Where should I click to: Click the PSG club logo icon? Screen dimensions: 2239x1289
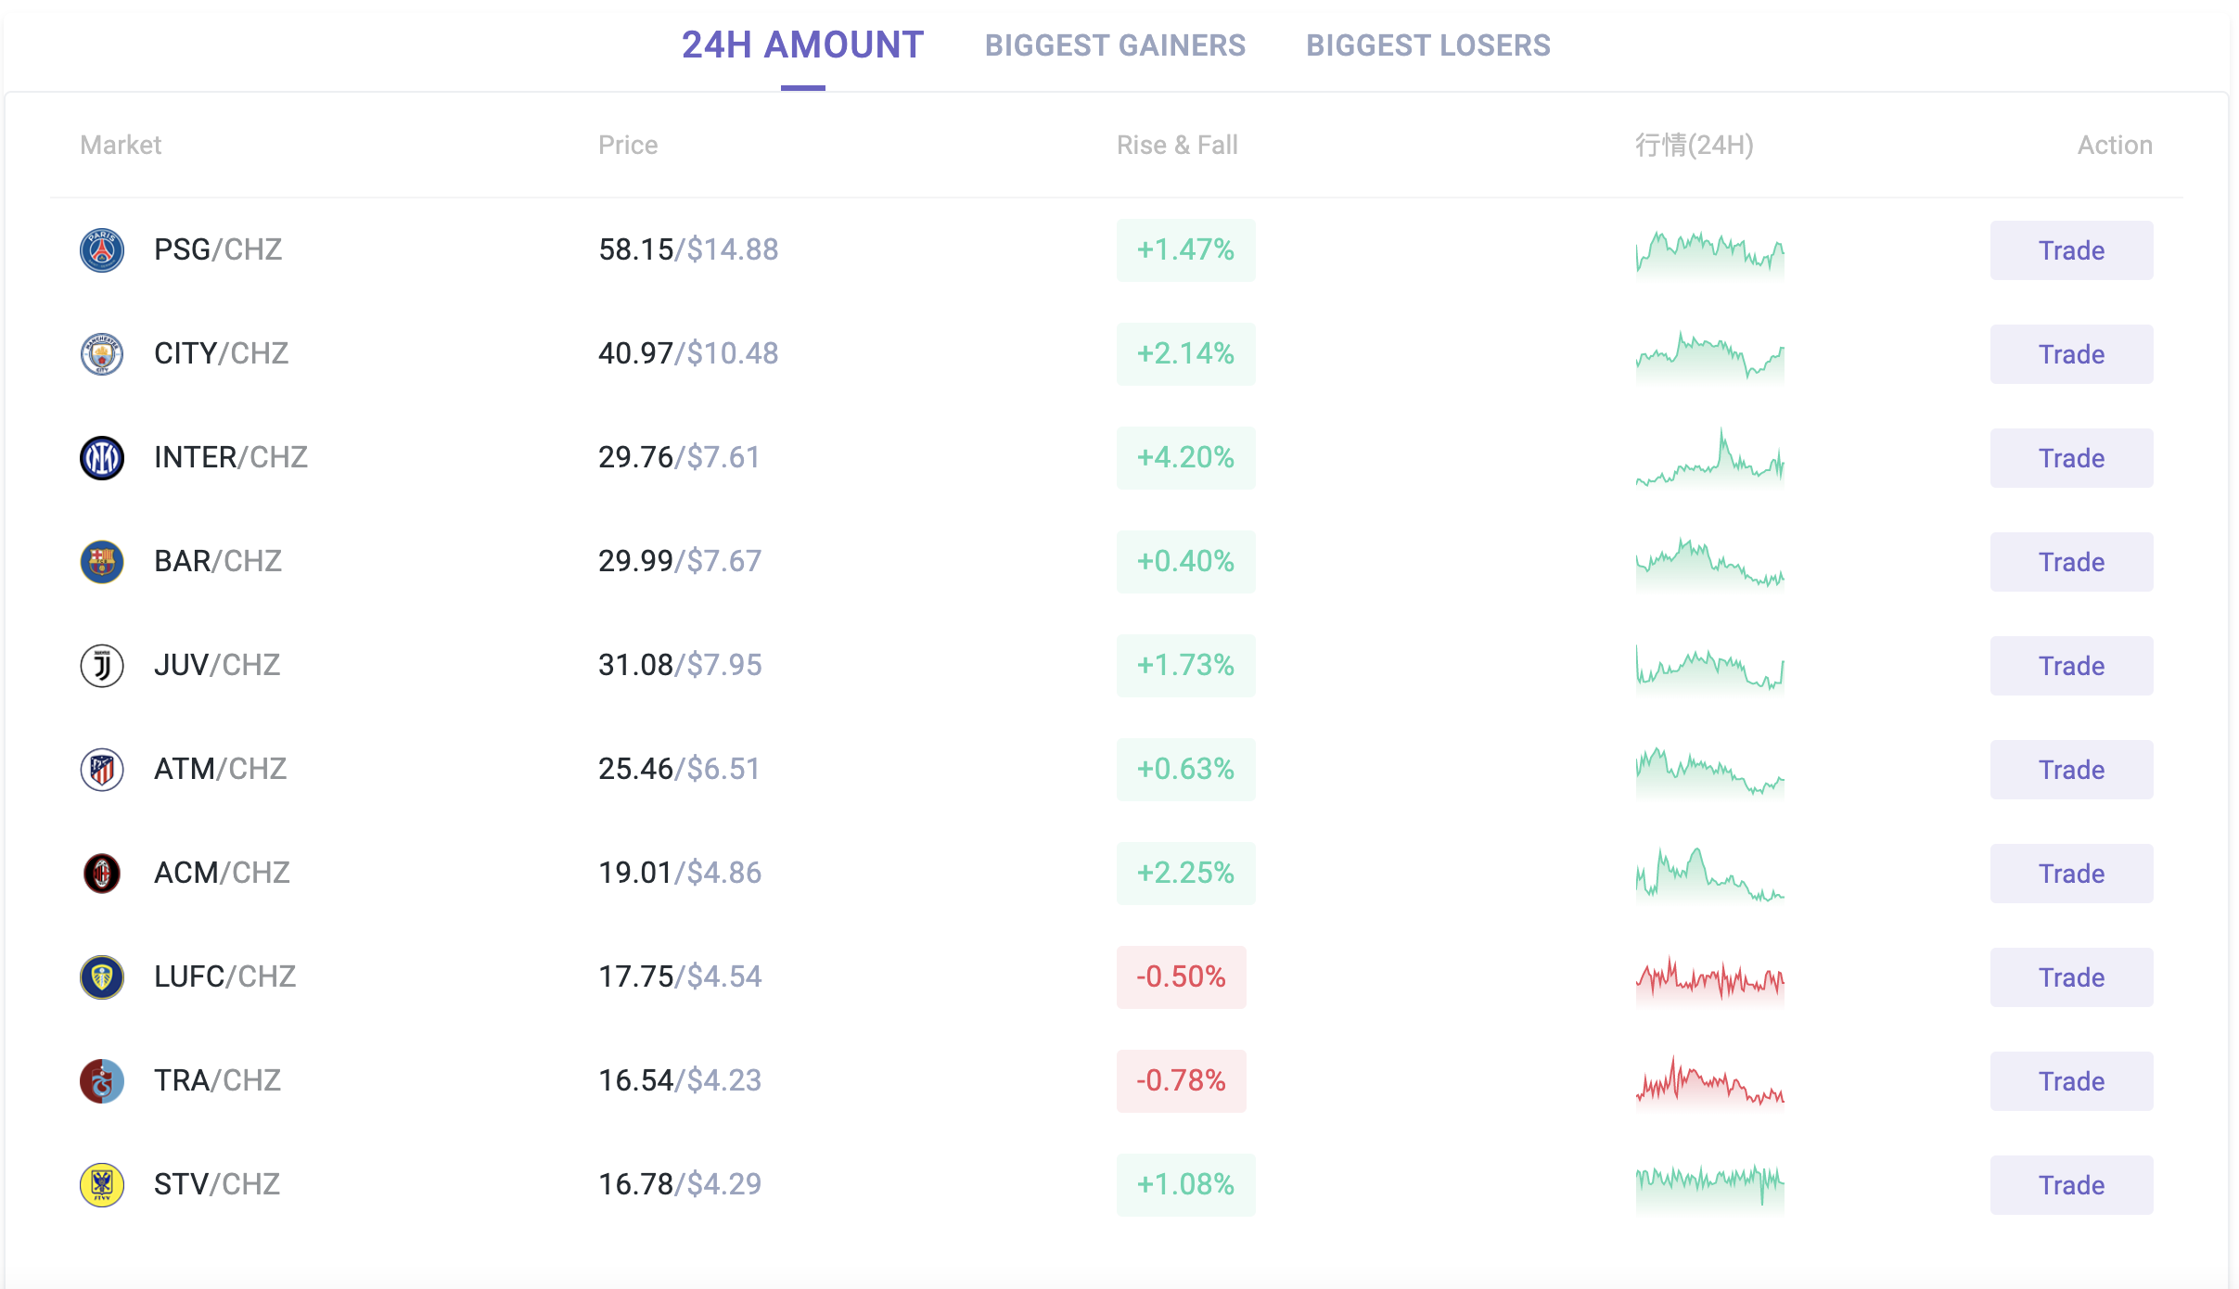click(x=102, y=250)
